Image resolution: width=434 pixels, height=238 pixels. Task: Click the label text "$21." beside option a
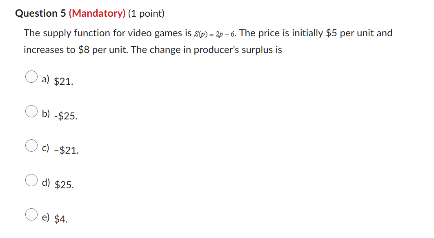click(63, 81)
